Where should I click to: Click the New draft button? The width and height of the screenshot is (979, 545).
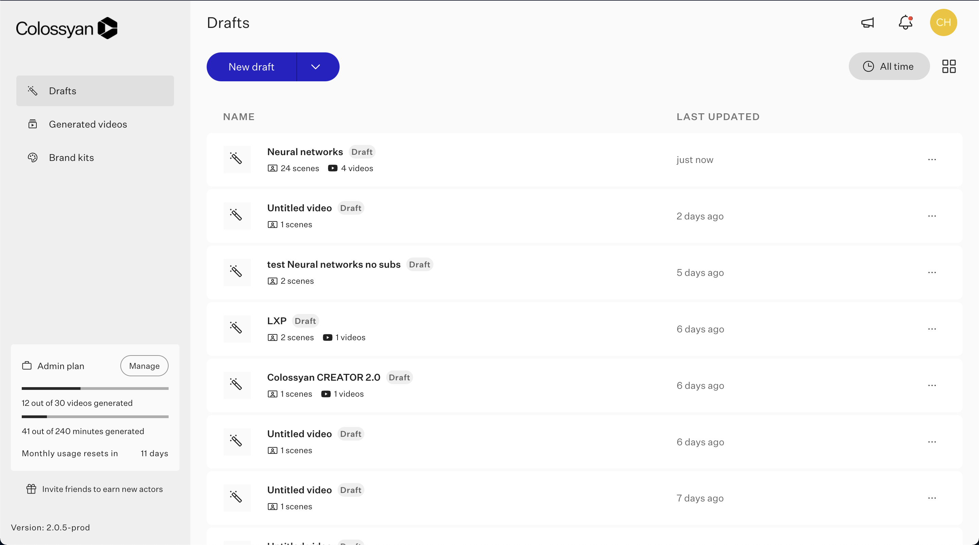[251, 67]
